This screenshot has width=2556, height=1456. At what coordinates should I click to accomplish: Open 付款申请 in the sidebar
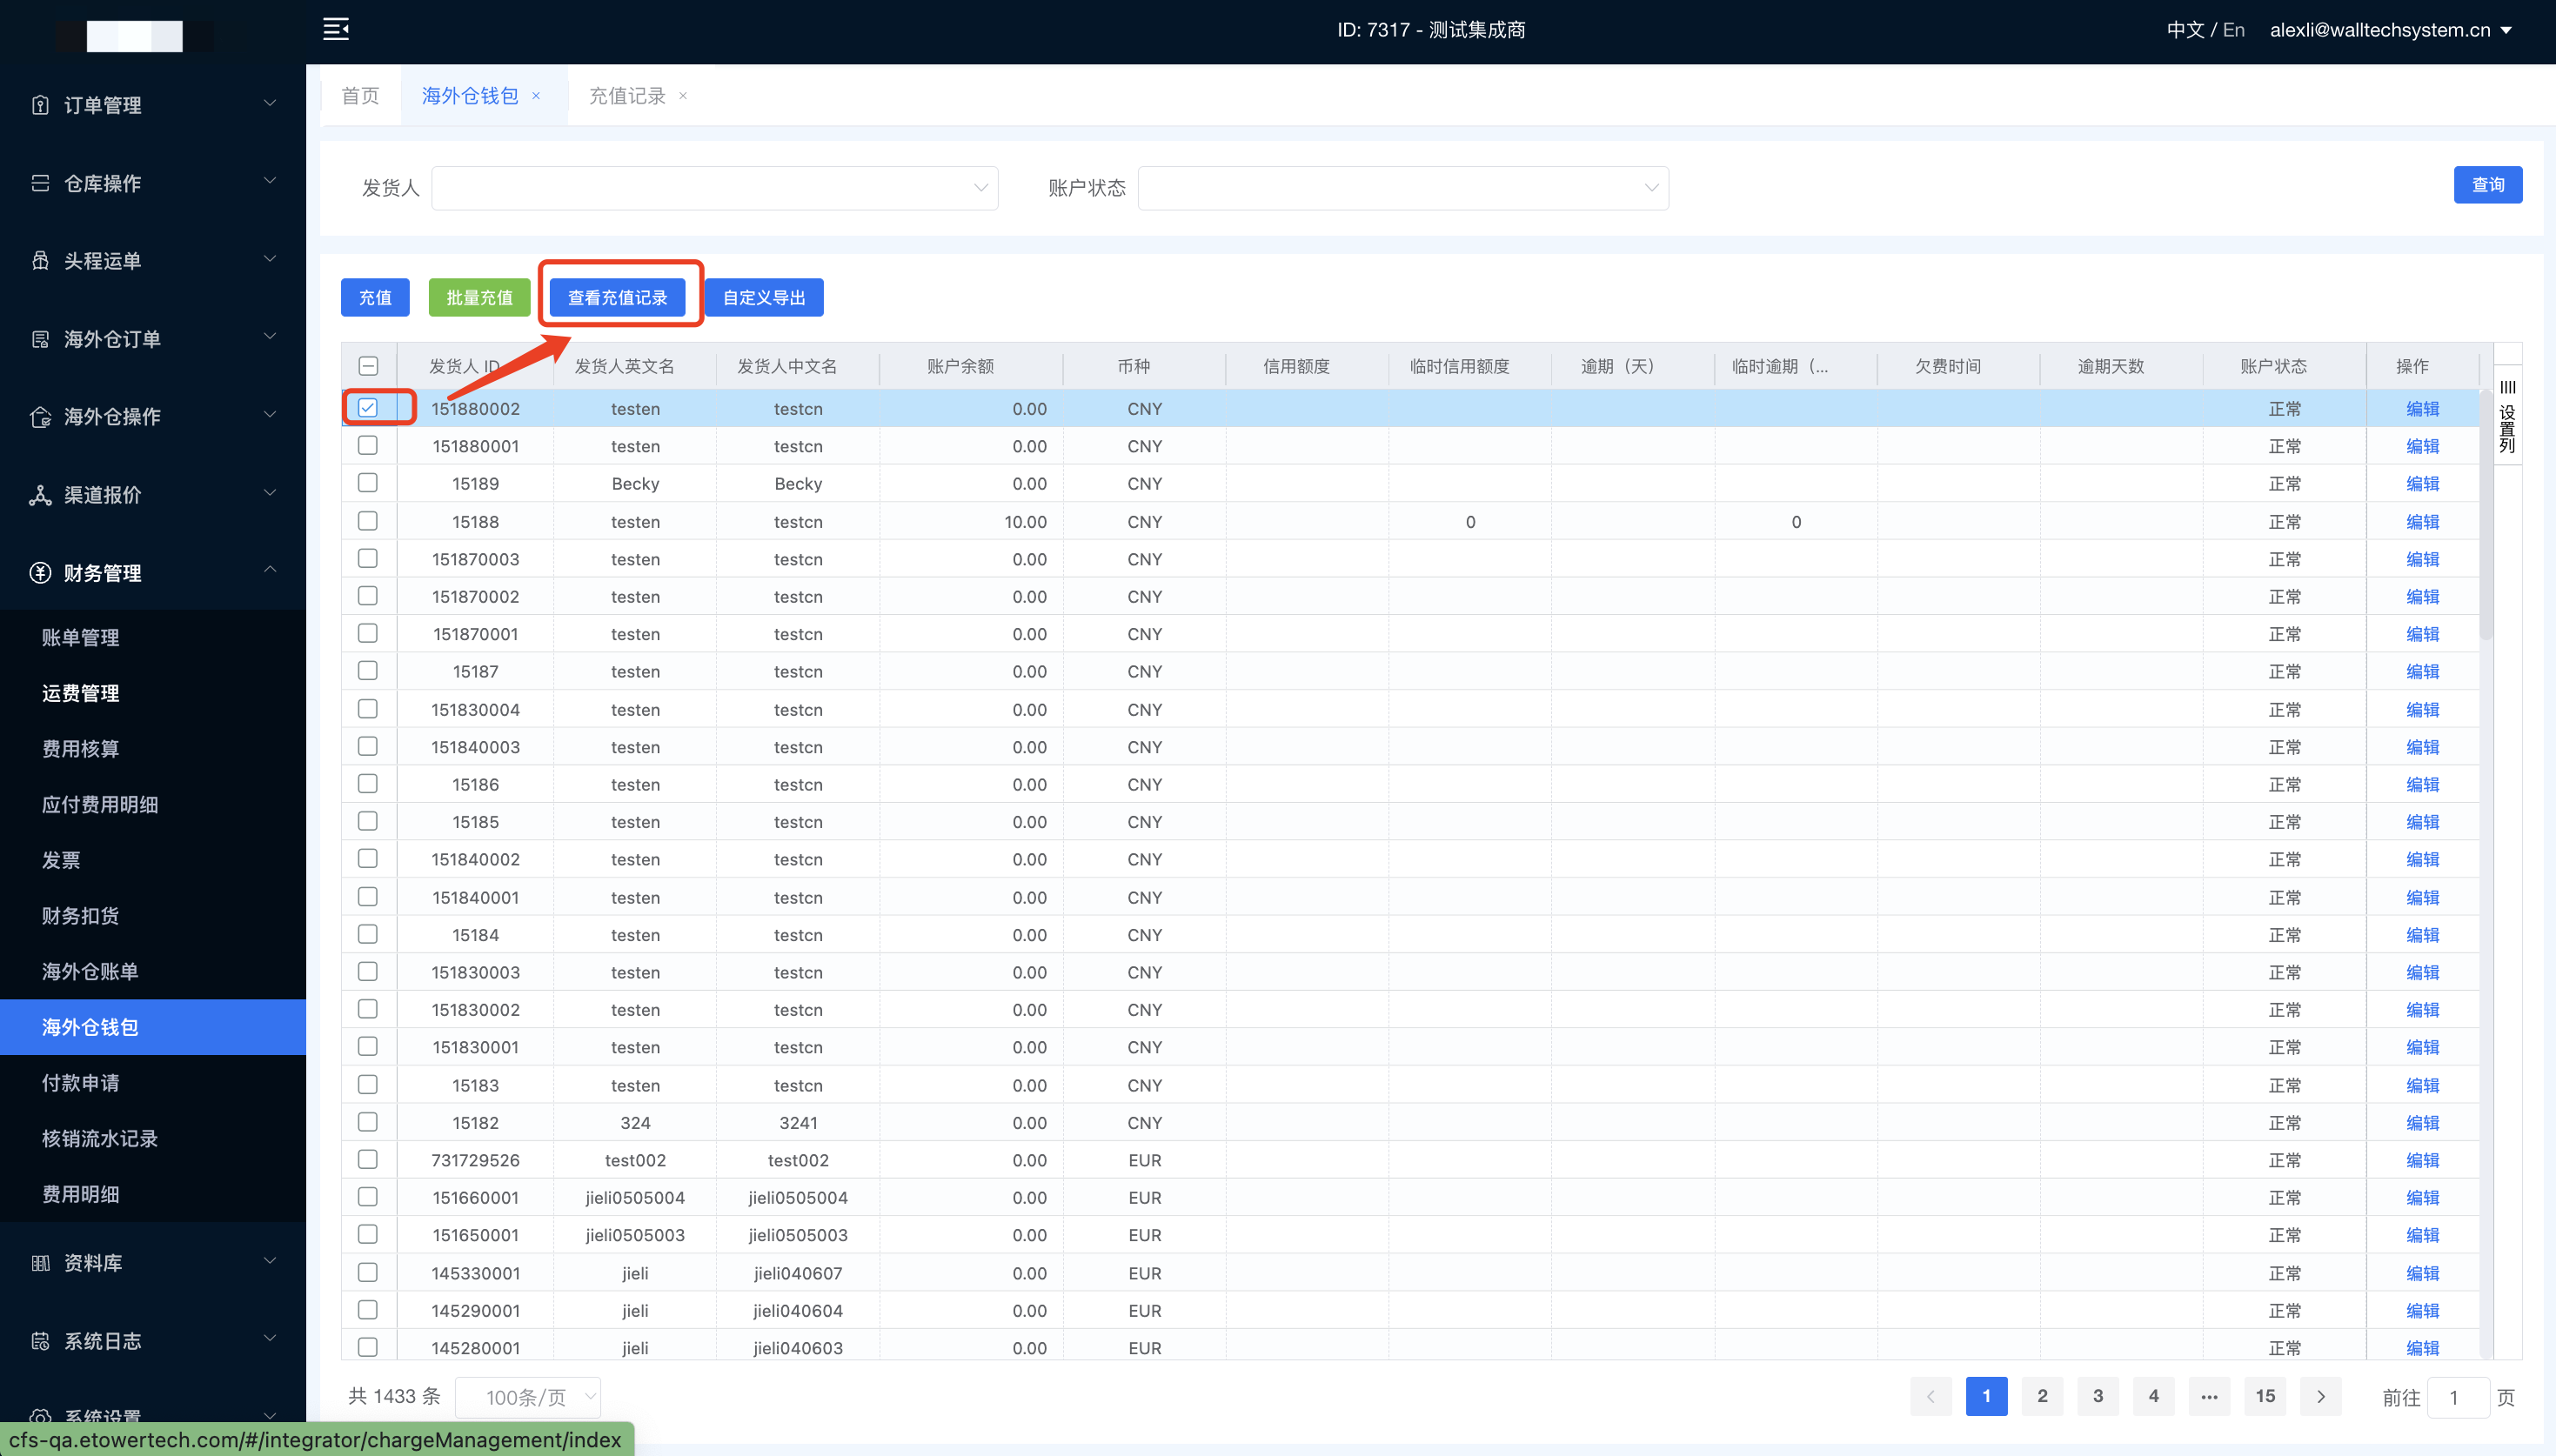pyautogui.click(x=81, y=1083)
